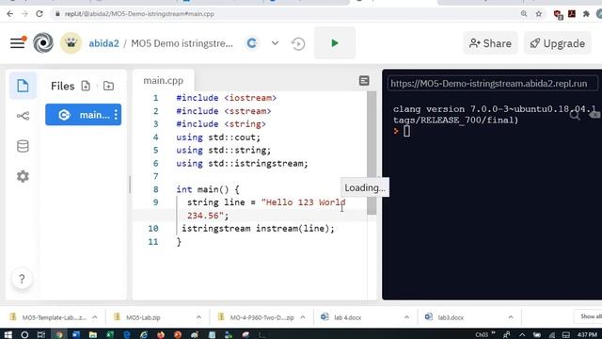Run the program with the green play button

coord(335,43)
